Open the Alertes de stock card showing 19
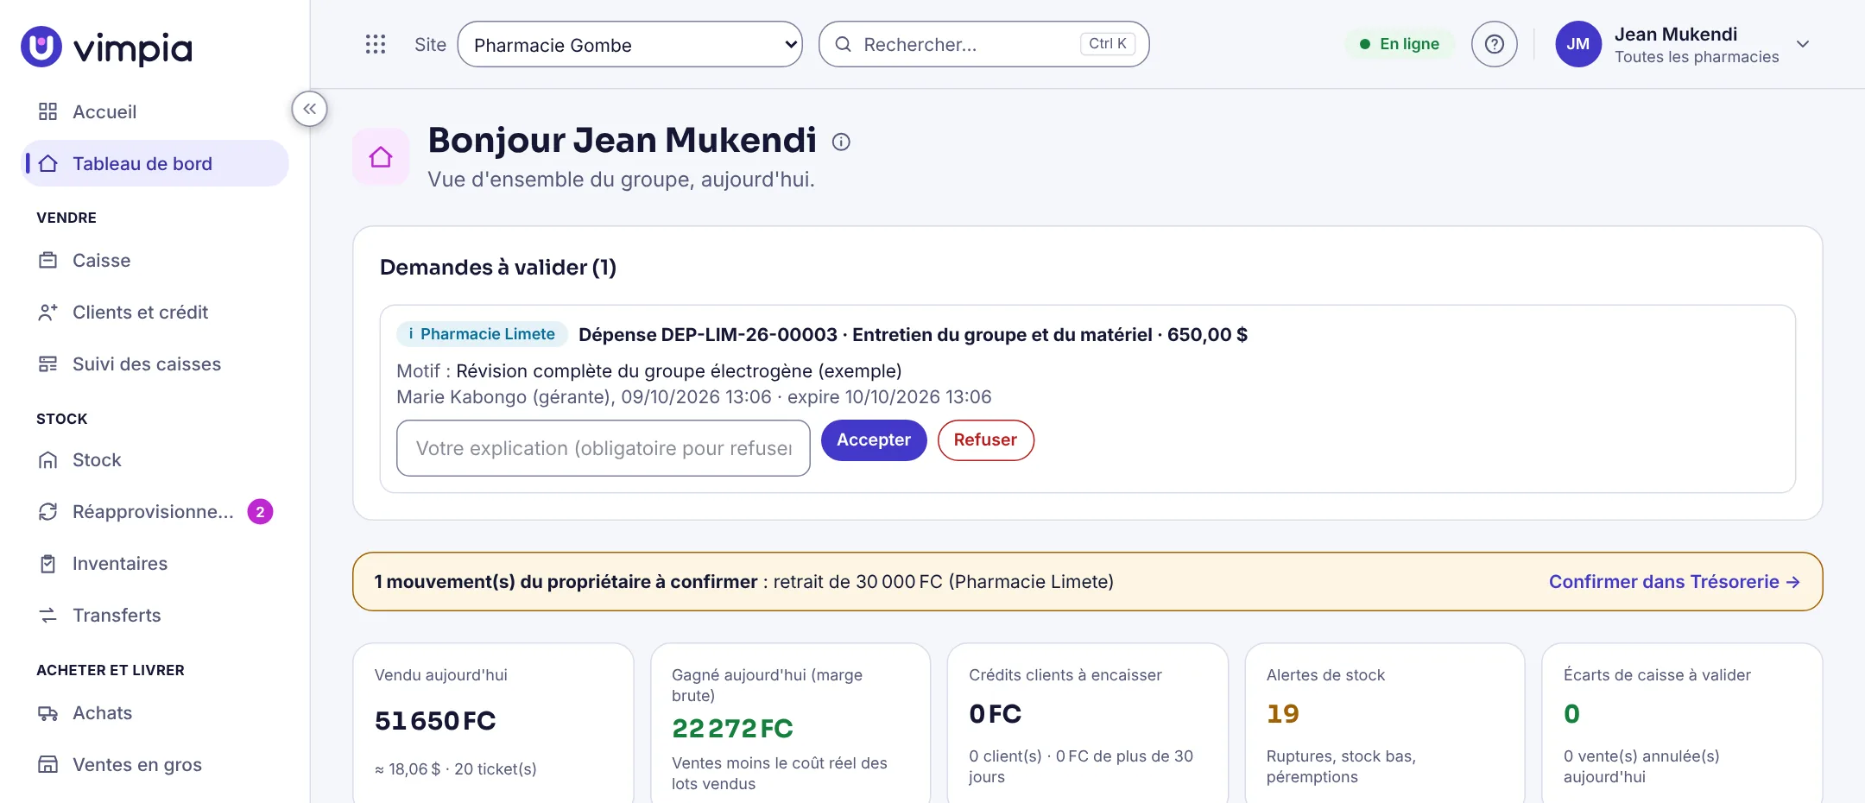 click(1385, 724)
